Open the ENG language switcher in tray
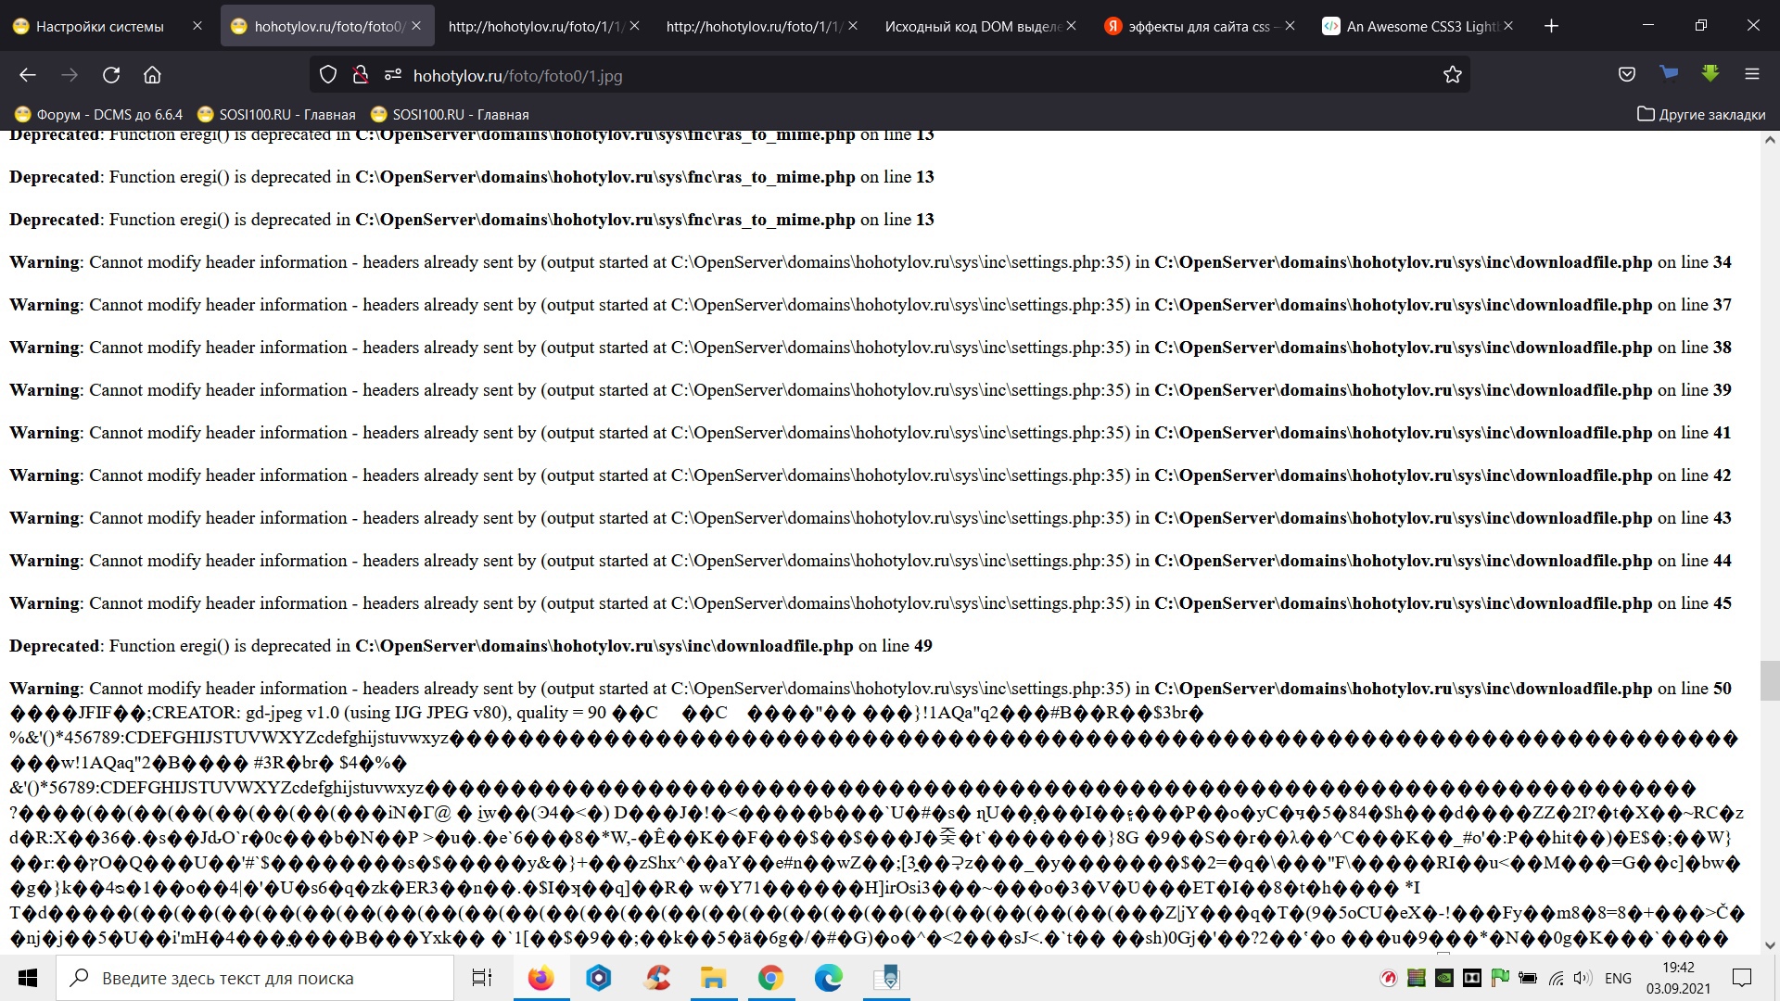The height and width of the screenshot is (1001, 1780). coord(1618,978)
